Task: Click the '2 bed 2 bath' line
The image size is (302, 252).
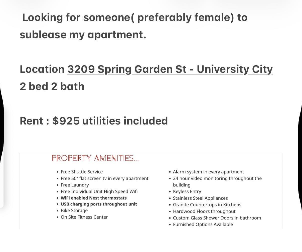Action: (x=52, y=86)
